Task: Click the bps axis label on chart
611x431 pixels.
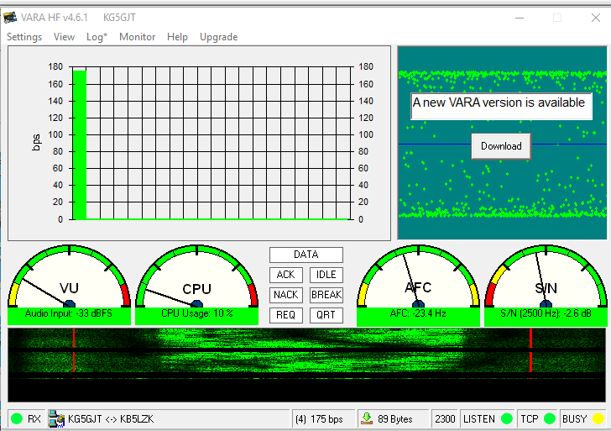Action: [x=36, y=142]
